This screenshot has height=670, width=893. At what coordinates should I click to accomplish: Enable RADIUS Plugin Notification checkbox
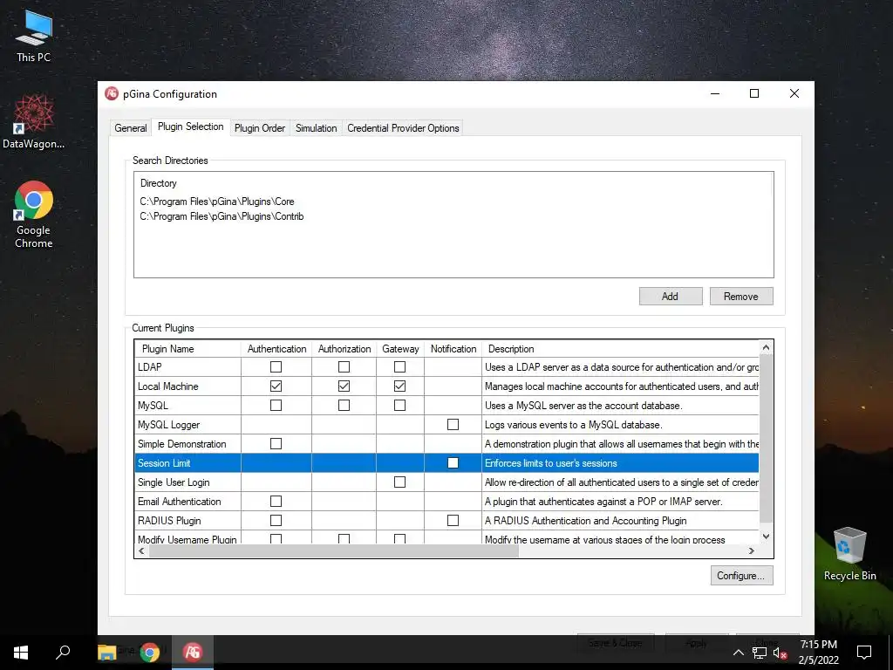(x=453, y=520)
